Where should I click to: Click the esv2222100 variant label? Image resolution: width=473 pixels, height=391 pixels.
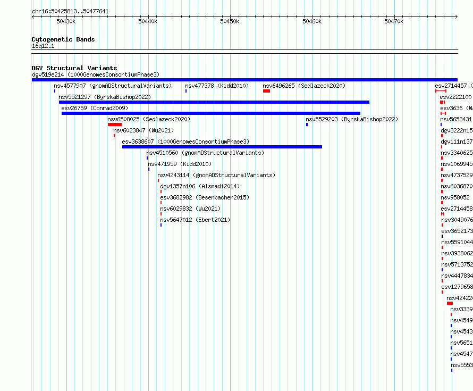(456, 97)
